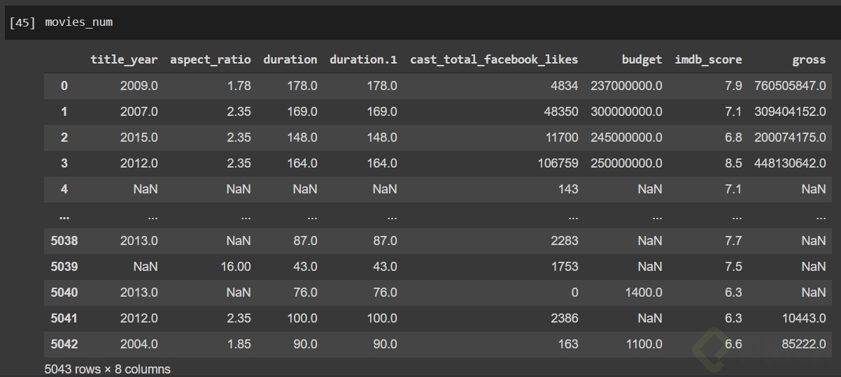Click aspect_ratio value 1.85
Image resolution: width=841 pixels, height=377 pixels.
(x=239, y=343)
